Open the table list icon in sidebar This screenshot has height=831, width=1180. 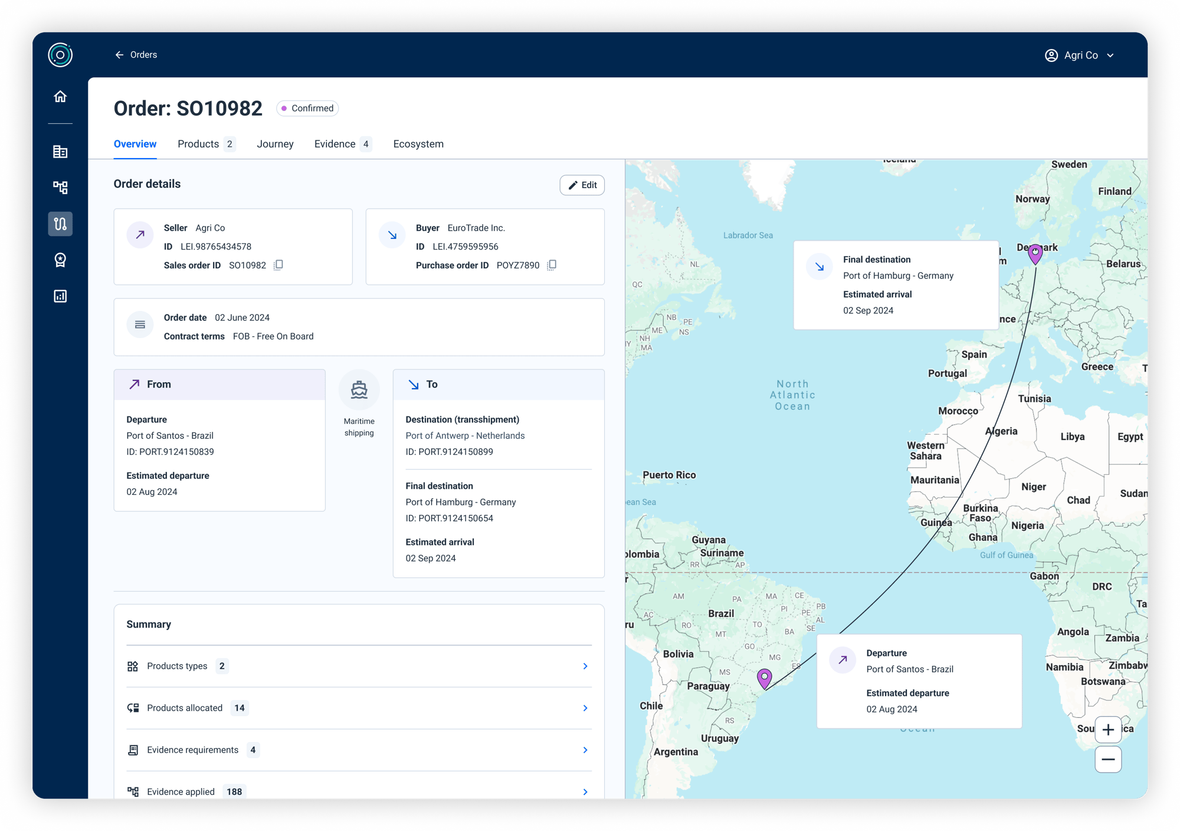[60, 152]
